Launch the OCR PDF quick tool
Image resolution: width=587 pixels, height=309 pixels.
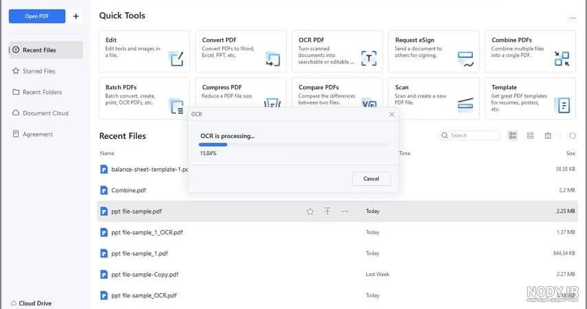click(337, 51)
